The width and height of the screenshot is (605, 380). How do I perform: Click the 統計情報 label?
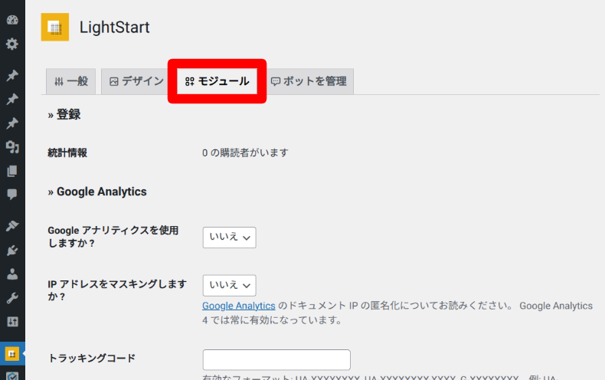[67, 153]
